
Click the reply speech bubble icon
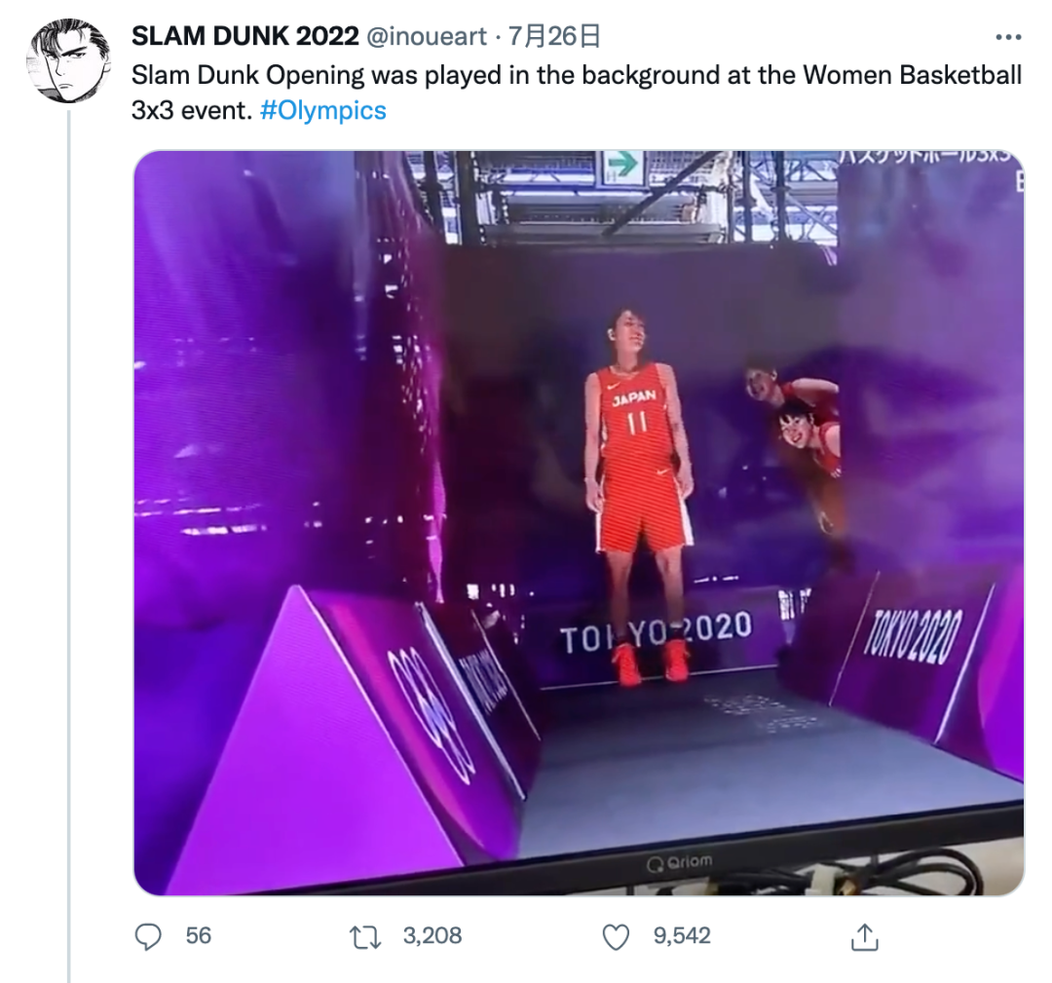click(x=148, y=936)
